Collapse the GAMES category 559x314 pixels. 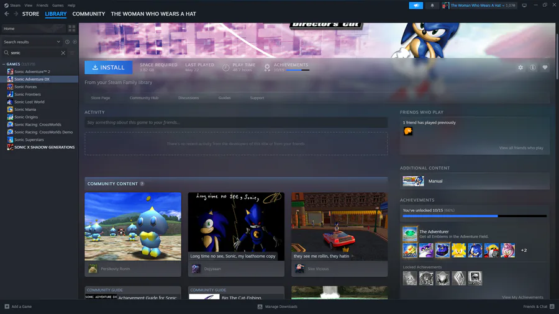click(x=4, y=64)
